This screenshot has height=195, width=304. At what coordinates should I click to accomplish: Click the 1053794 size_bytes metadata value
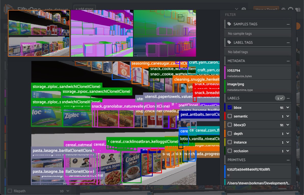(x=234, y=70)
